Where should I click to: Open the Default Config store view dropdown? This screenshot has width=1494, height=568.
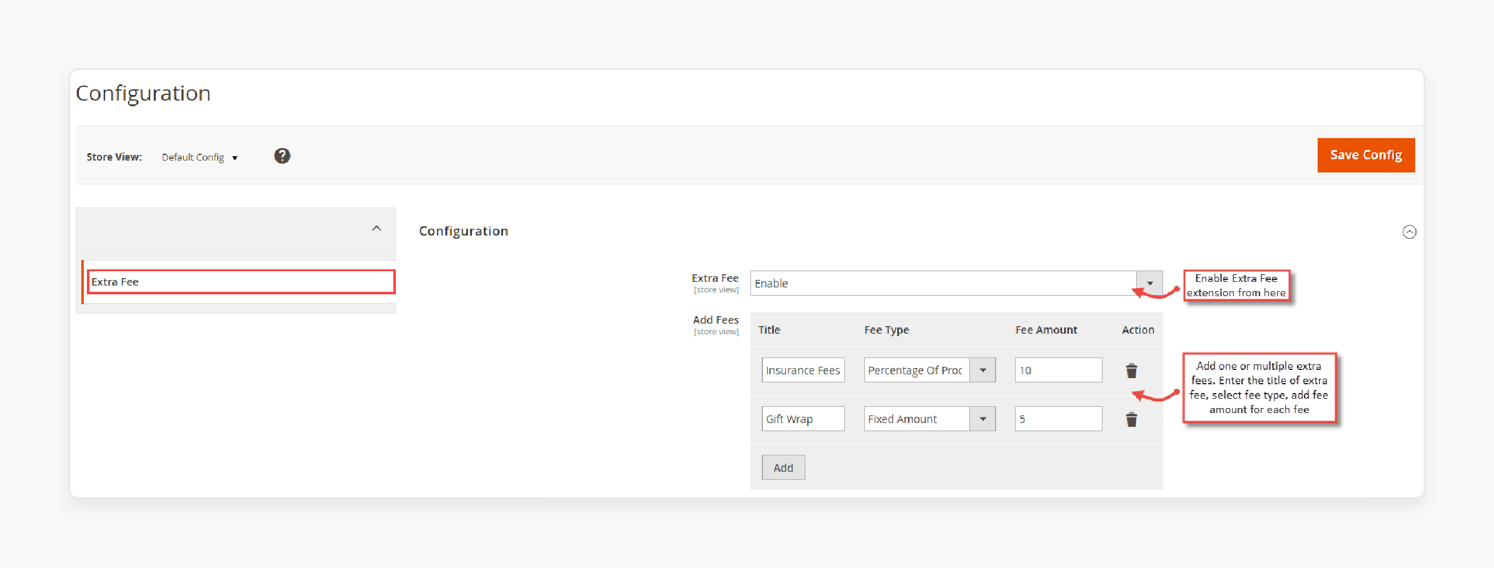click(x=199, y=157)
